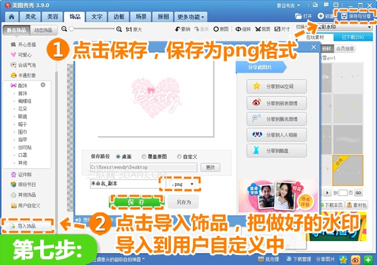The height and width of the screenshot is (265, 377).
Task: Open the More Functions (更多功能) dropdown
Action: point(191,15)
